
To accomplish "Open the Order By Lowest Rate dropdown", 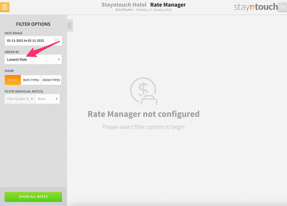I will (33, 59).
